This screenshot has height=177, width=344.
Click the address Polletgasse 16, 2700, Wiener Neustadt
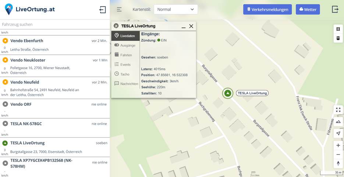coord(40,70)
